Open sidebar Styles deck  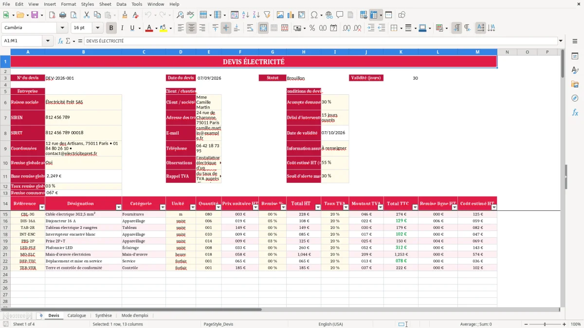coord(575,70)
